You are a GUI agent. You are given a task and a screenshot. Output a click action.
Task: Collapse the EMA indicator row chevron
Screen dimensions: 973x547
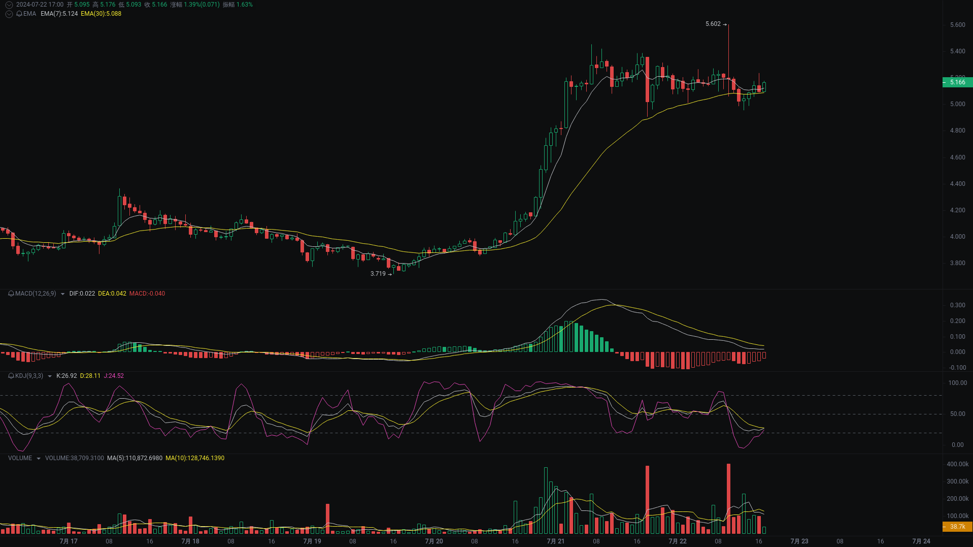pos(9,14)
